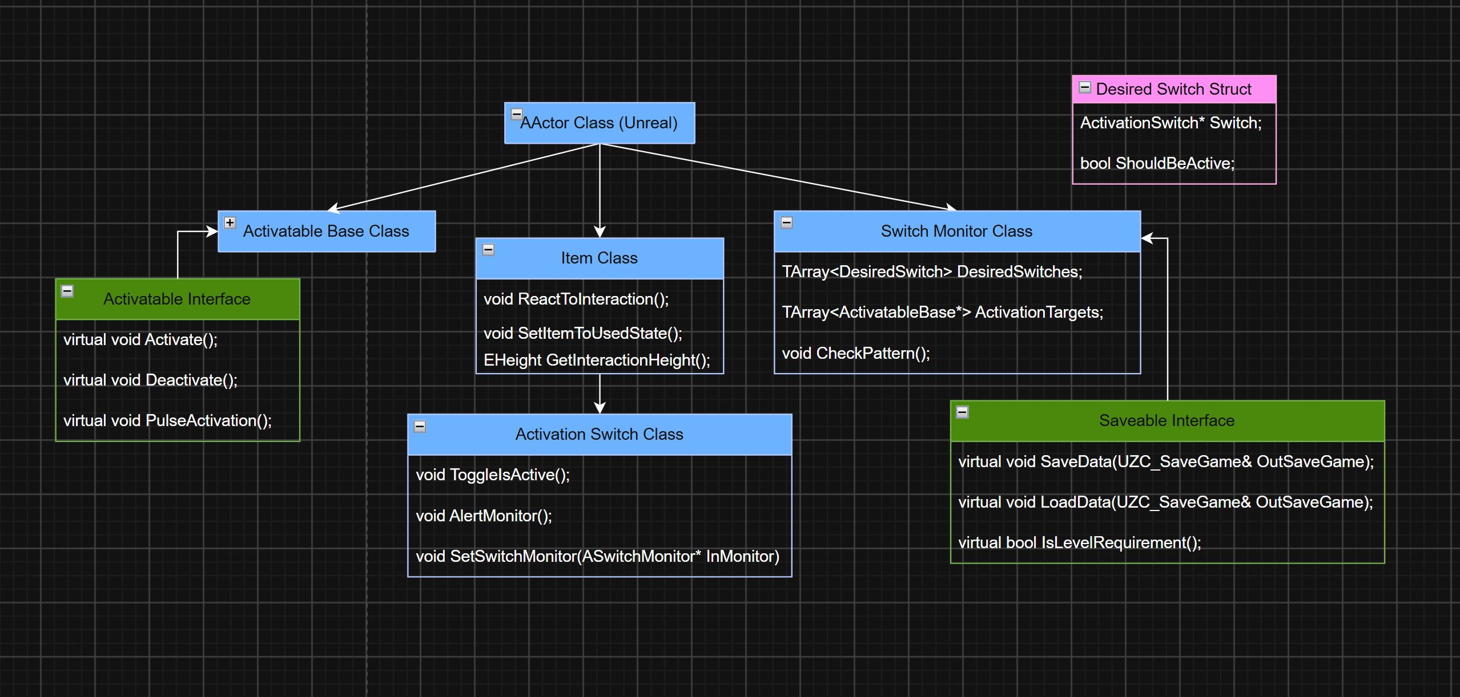The width and height of the screenshot is (1460, 697).
Task: Select the AActor Class (Unreal) title
Action: click(x=599, y=123)
